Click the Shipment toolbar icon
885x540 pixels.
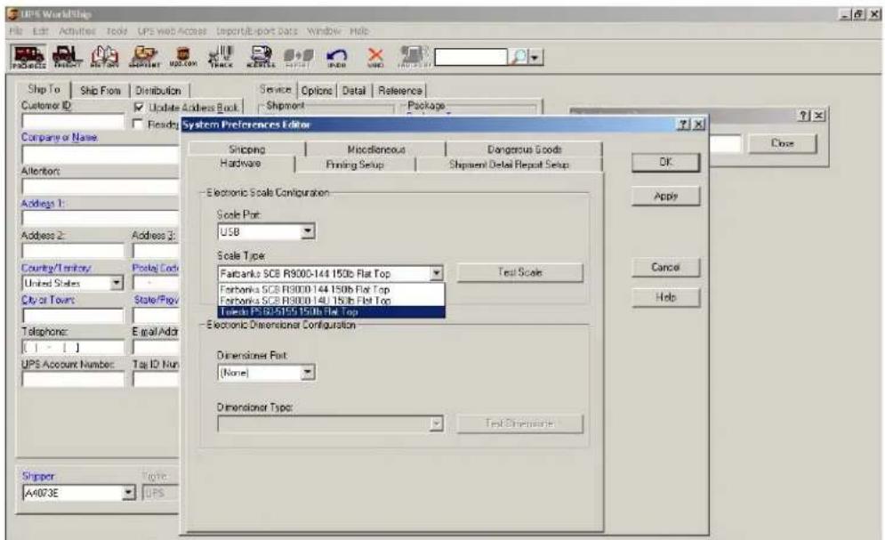click(x=144, y=57)
